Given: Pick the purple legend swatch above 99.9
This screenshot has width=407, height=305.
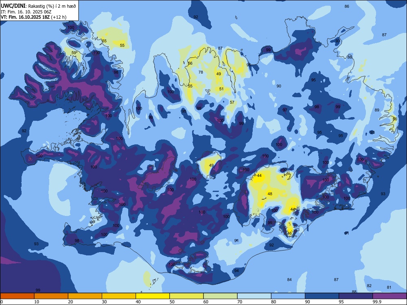Looking at the screenshot, I should (x=389, y=296).
